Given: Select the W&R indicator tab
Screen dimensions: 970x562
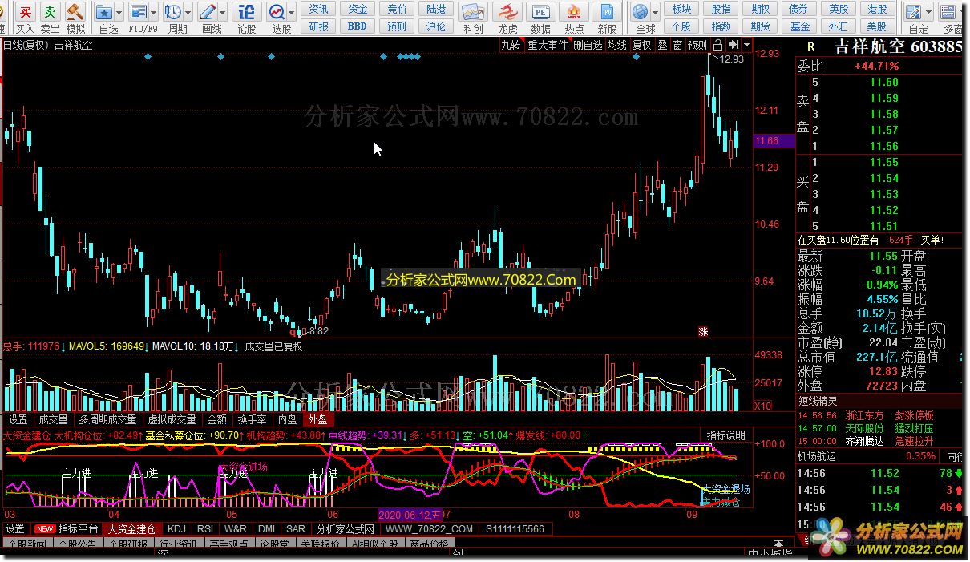Looking at the screenshot, I should point(236,529).
